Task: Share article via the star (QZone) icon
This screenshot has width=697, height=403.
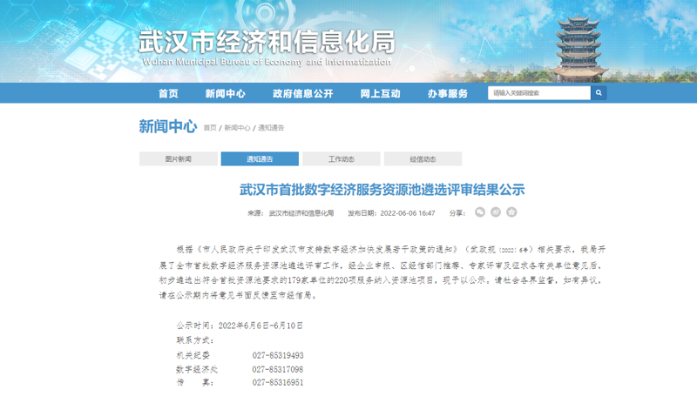Action: pos(511,212)
